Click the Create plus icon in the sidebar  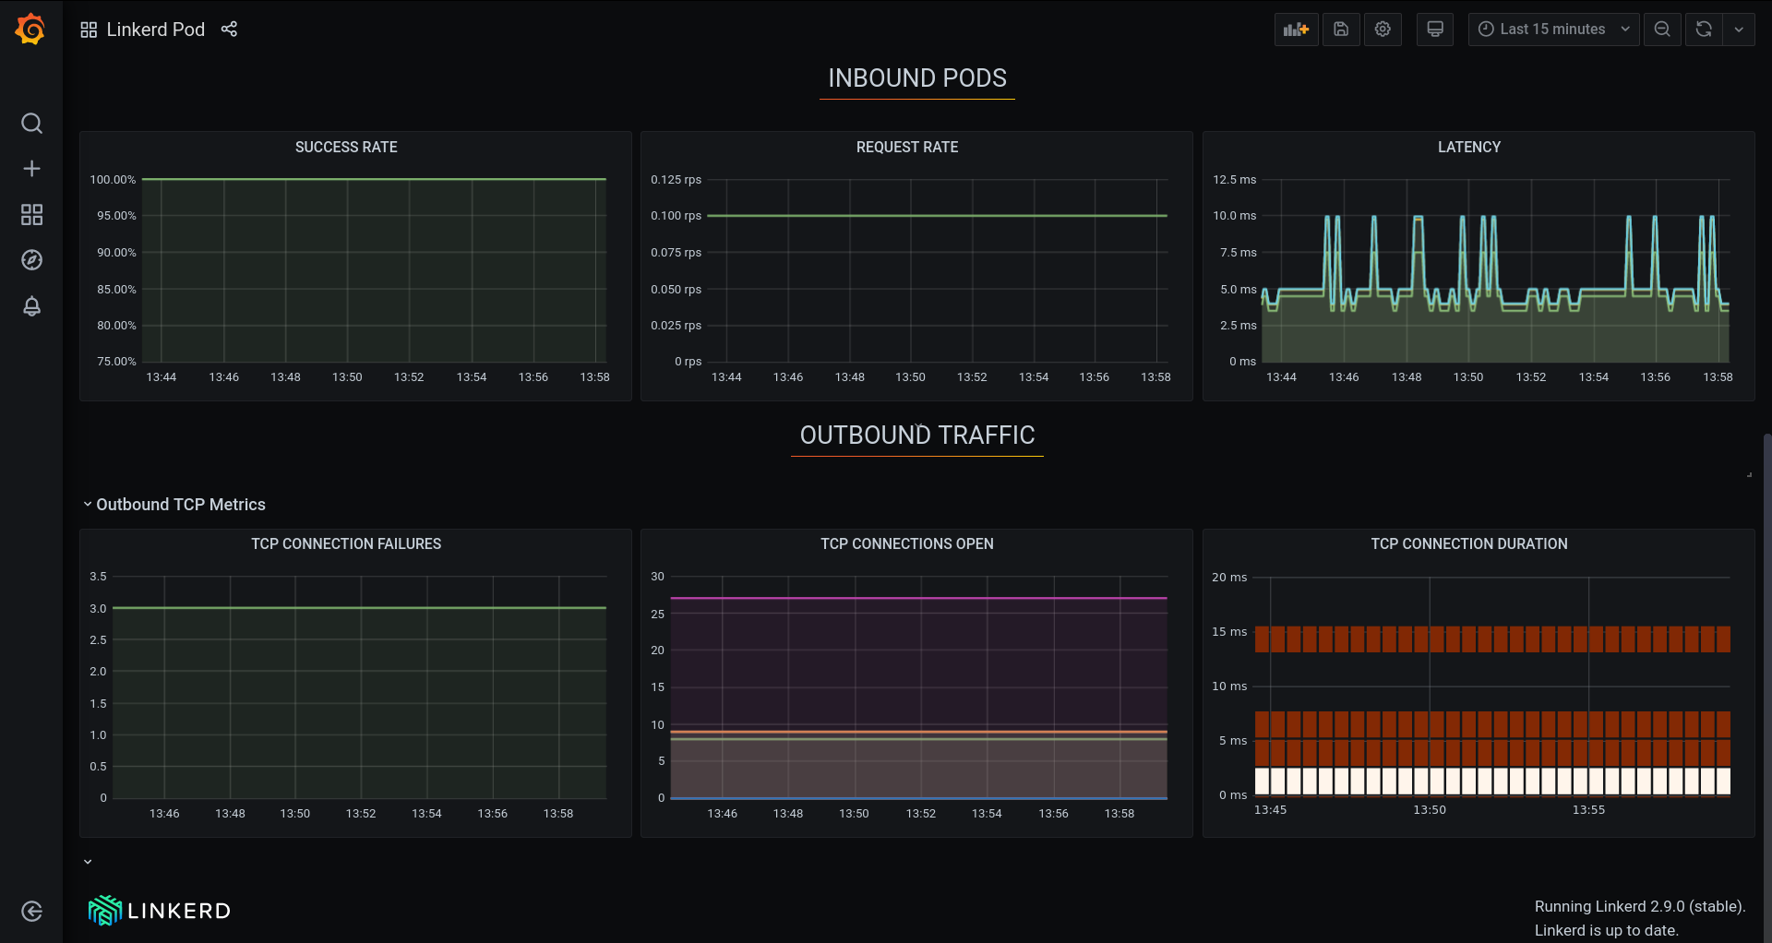point(31,168)
